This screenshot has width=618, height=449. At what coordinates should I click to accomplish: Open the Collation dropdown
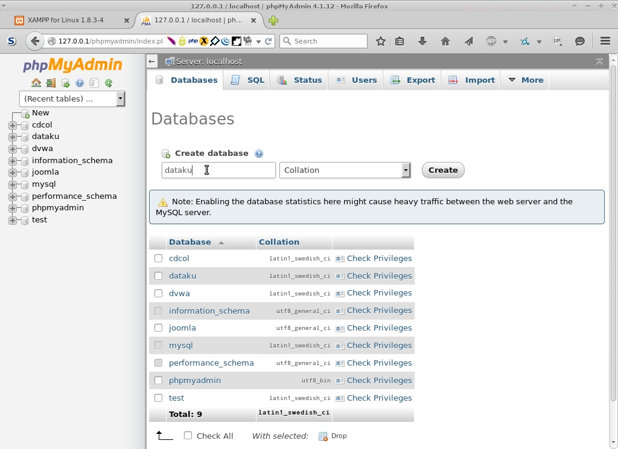click(345, 170)
